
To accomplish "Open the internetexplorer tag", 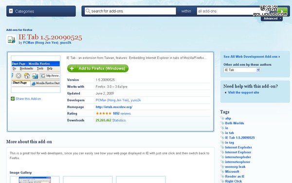I will click(237, 162).
